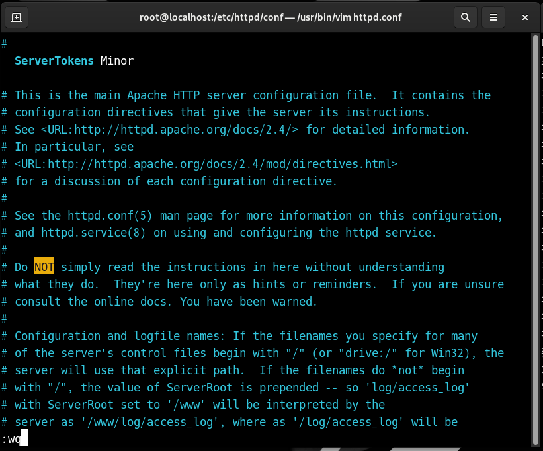Open a new terminal tab

click(17, 17)
